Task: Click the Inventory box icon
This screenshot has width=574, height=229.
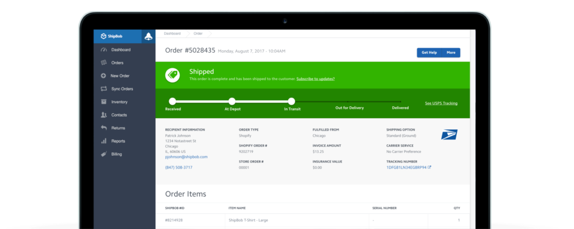Action: pos(103,102)
